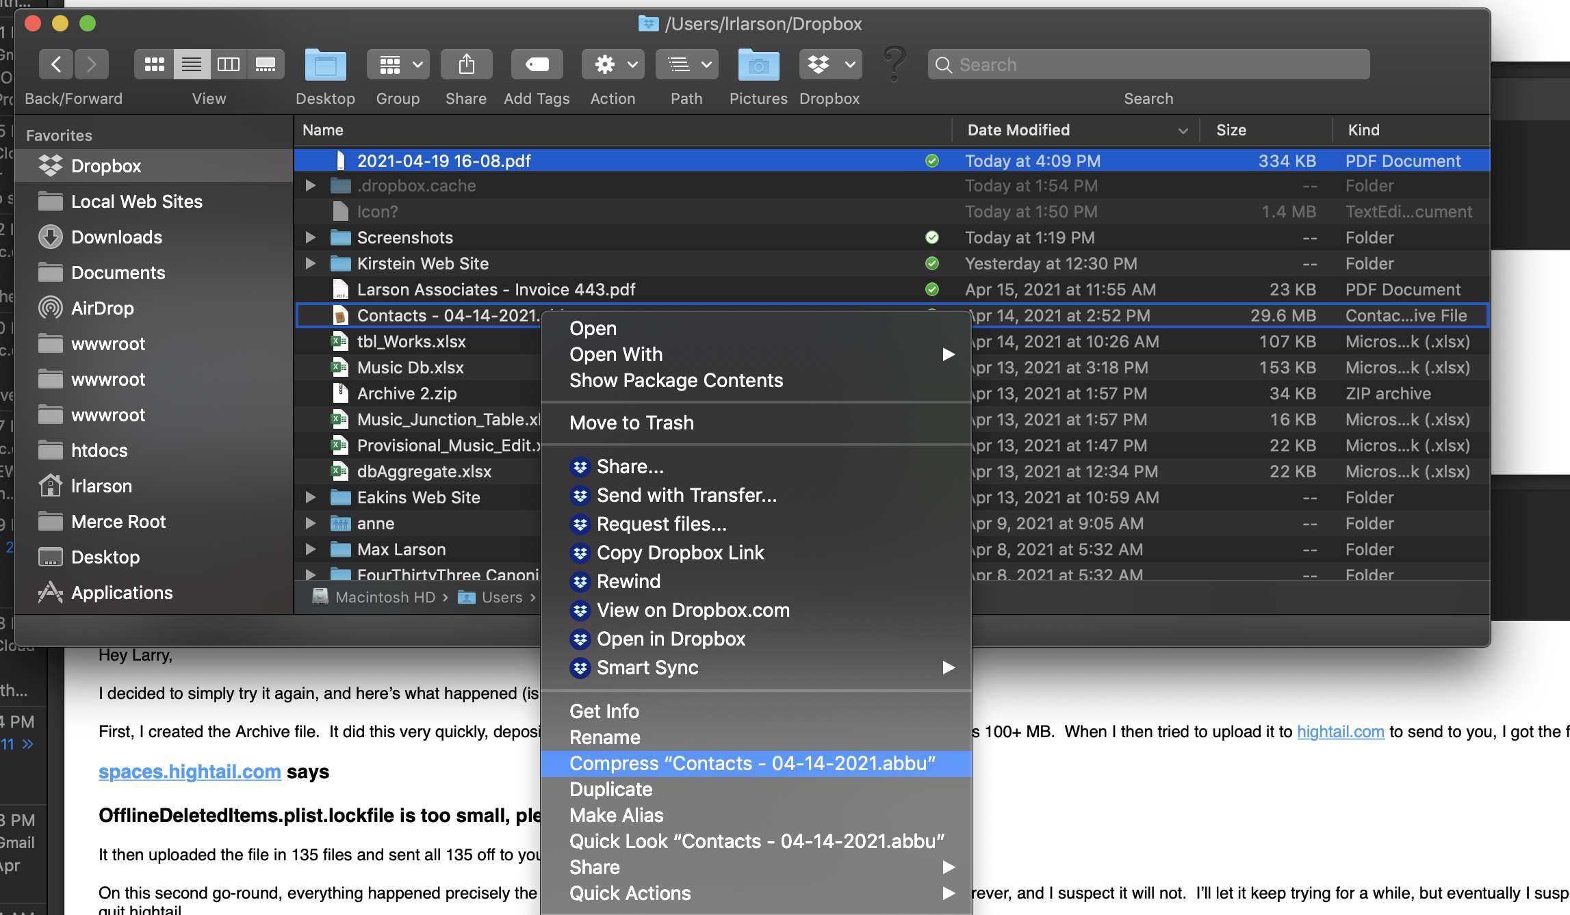Open Local Web Sites in the sidebar
The width and height of the screenshot is (1570, 915).
coord(154,202)
